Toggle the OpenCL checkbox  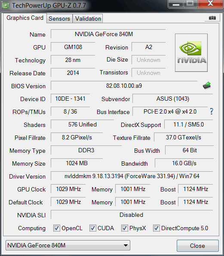(x=56, y=228)
